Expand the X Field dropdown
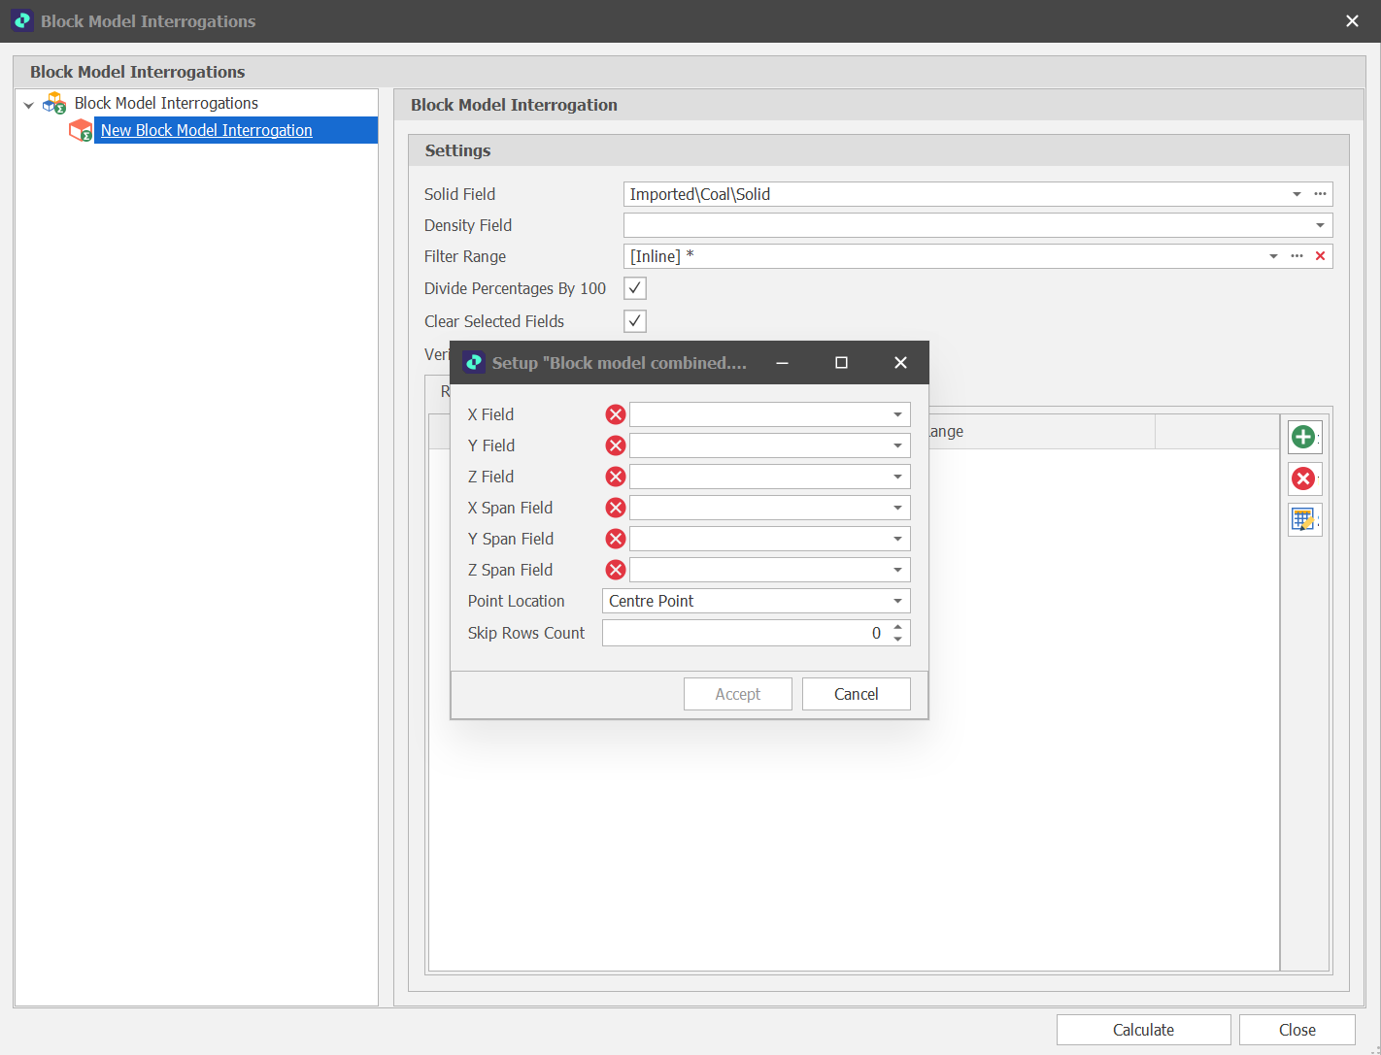Image resolution: width=1381 pixels, height=1055 pixels. pyautogui.click(x=897, y=414)
